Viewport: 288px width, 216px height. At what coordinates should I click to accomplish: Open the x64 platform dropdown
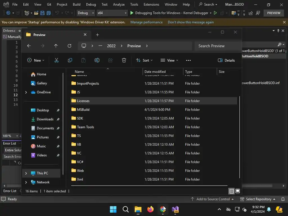[x=112, y=13]
